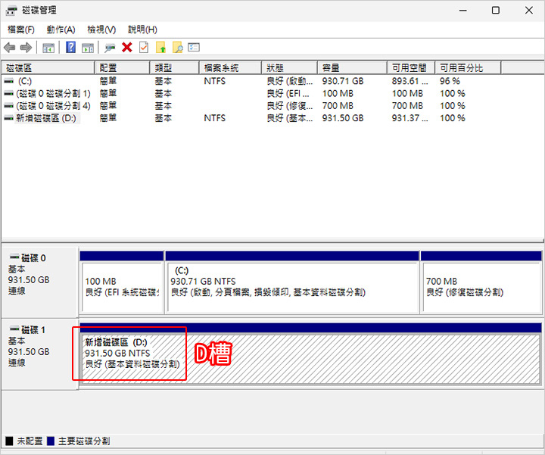Viewport: 545px width, 455px height.
Task: Click the 主要磁碟分割 legend label
Action: point(84,441)
